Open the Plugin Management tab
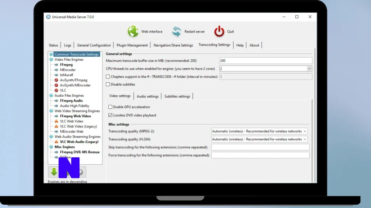 tap(132, 45)
